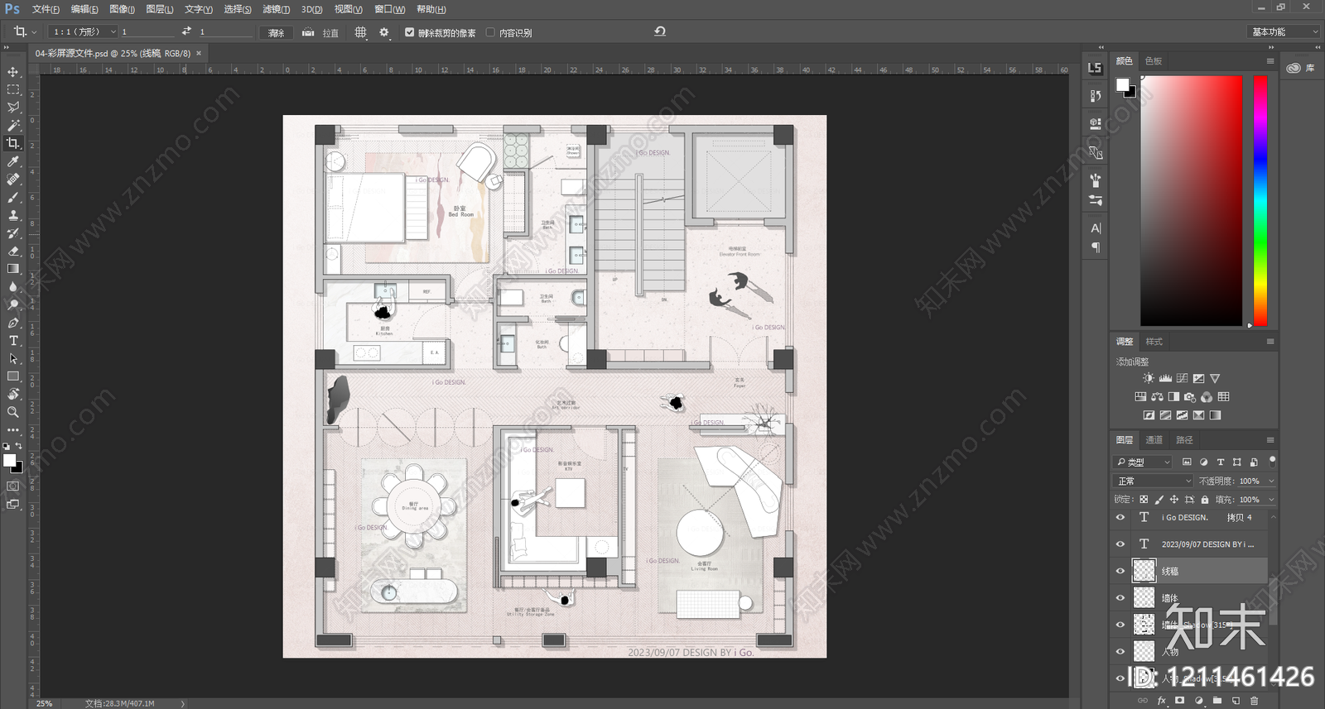This screenshot has width=1325, height=709.
Task: Hide the 墙体 layer
Action: point(1120,598)
